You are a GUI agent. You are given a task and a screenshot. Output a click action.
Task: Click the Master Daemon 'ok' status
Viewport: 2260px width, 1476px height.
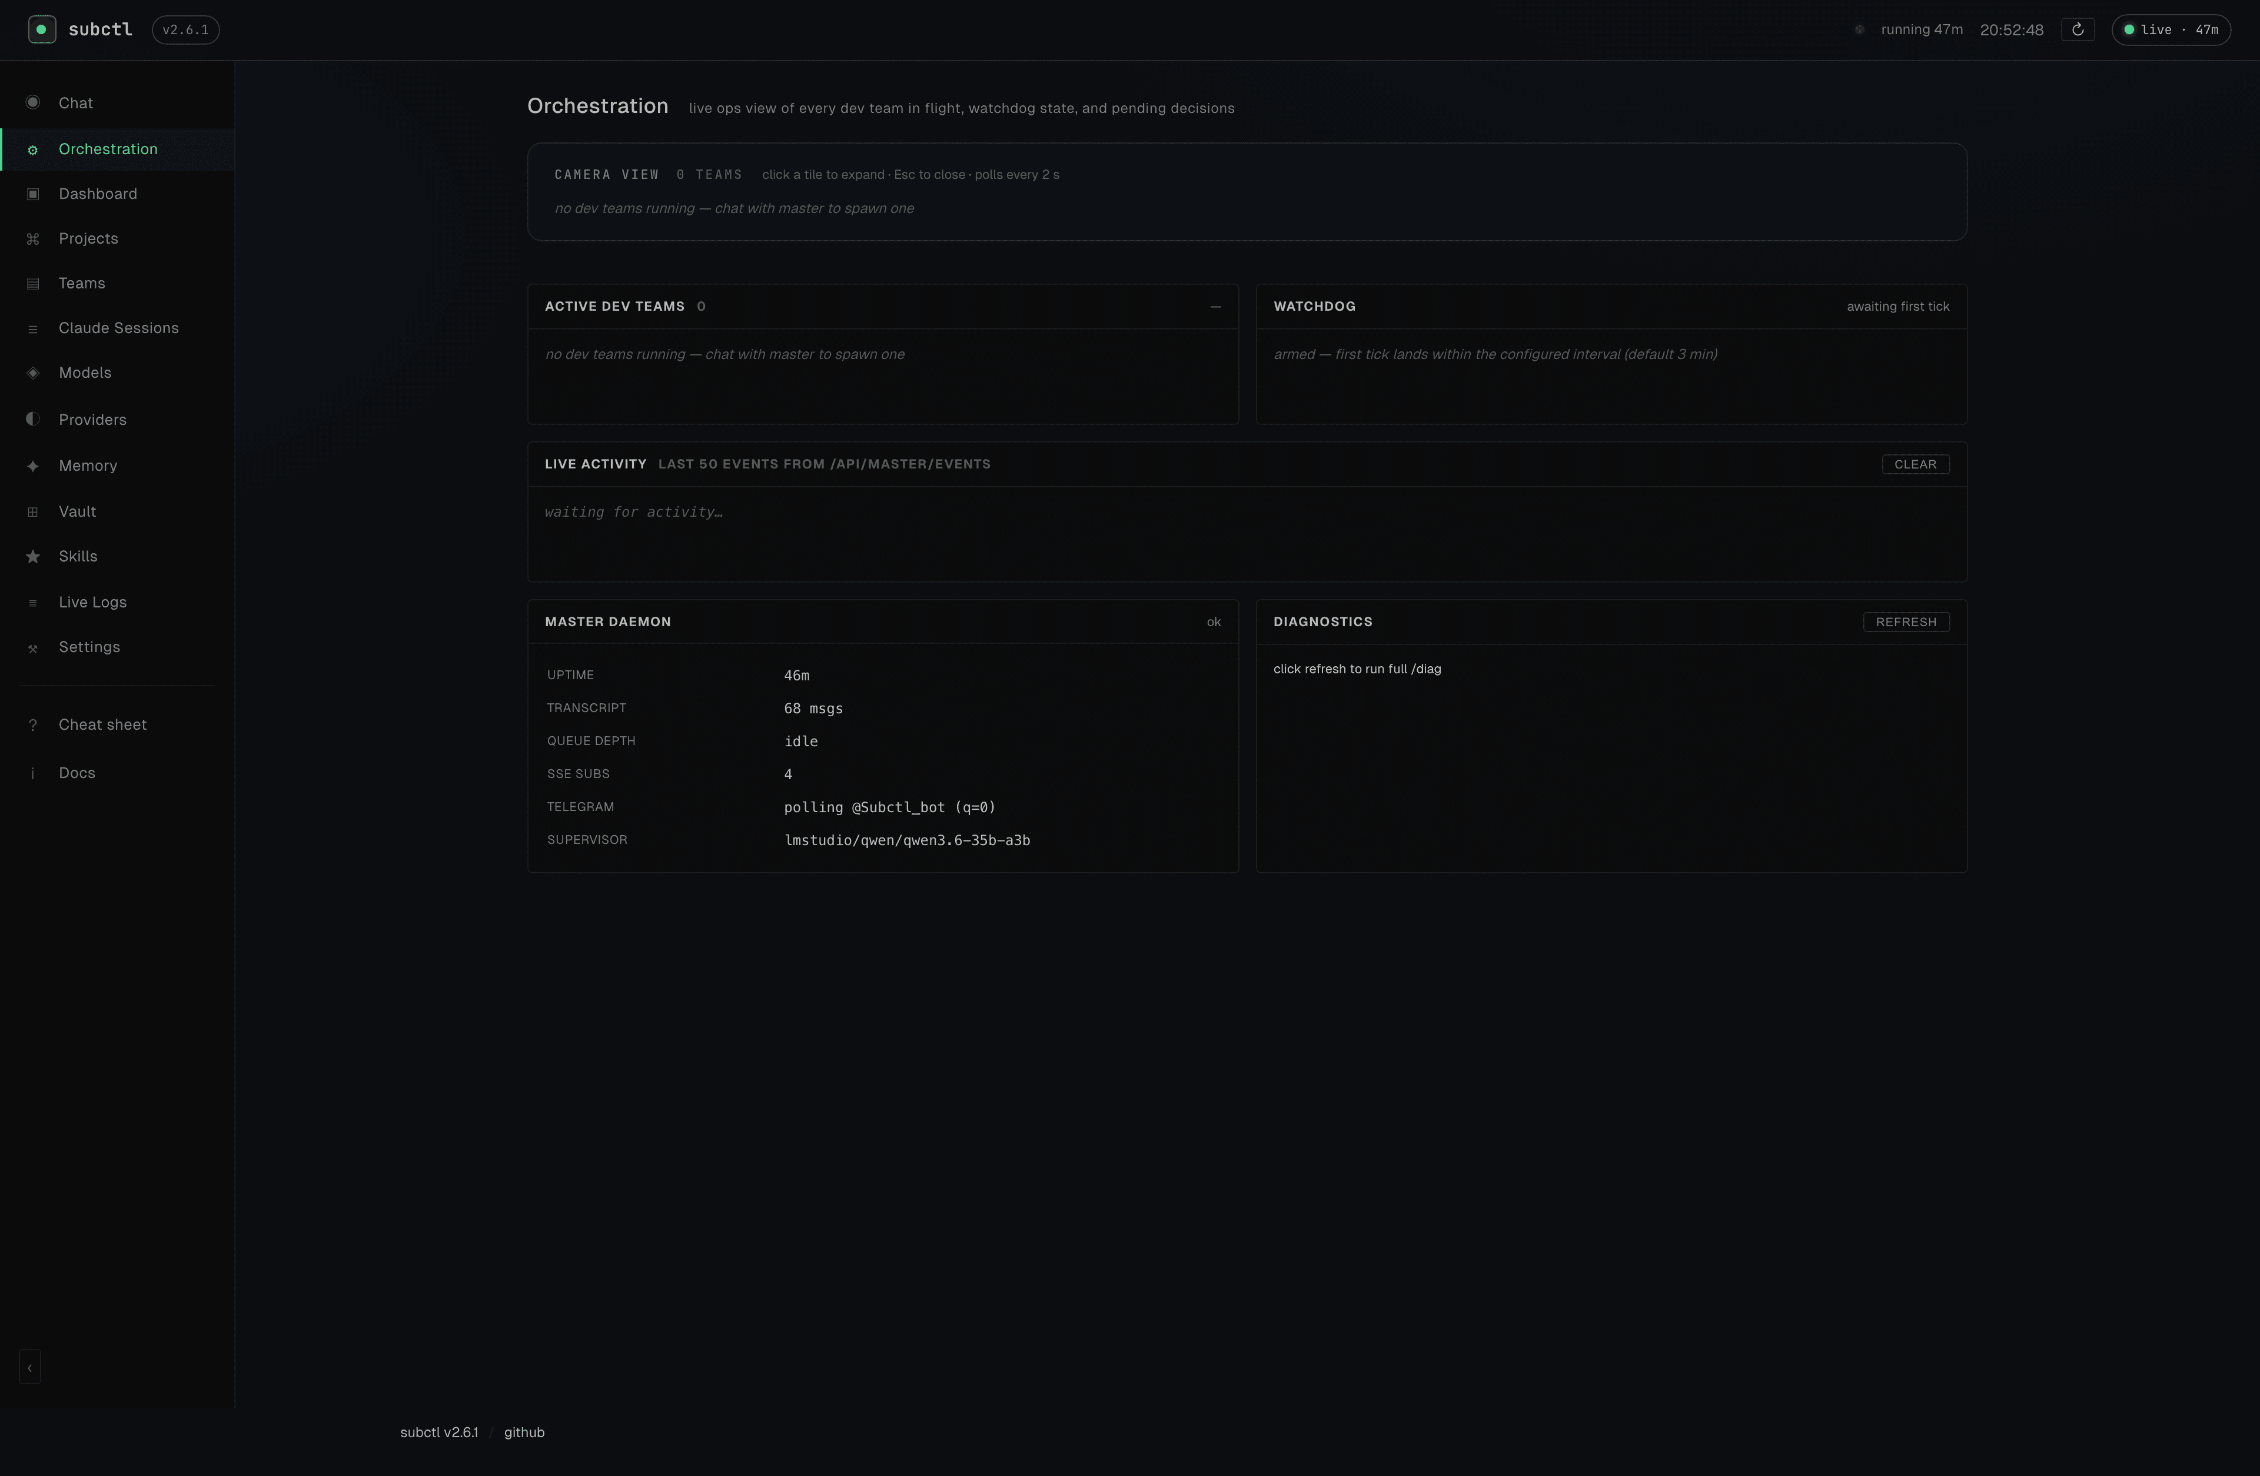coord(1214,622)
